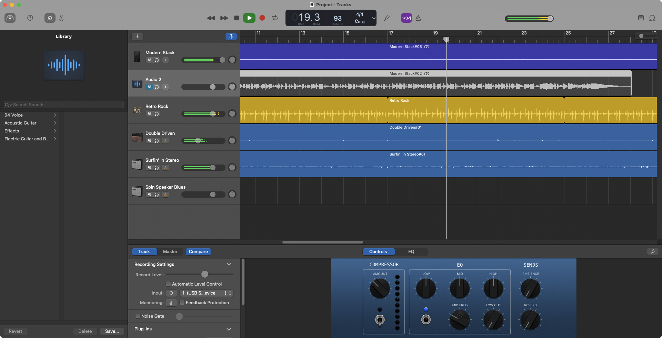The height and width of the screenshot is (338, 662).
Task: Toggle the Catch Playhead button
Action: click(x=231, y=36)
